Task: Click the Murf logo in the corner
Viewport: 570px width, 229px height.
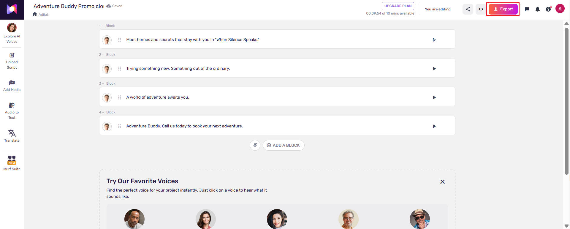Action: (x=12, y=10)
